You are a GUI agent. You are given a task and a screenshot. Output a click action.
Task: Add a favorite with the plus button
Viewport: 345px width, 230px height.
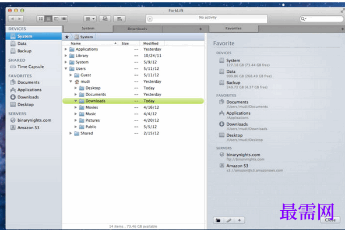coord(240,220)
